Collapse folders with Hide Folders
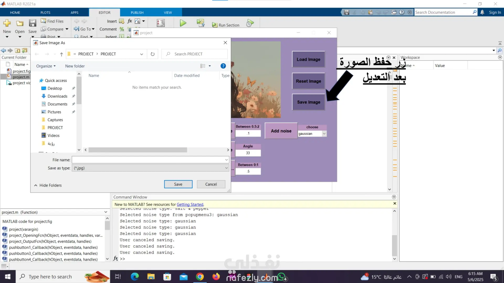 click(48, 185)
